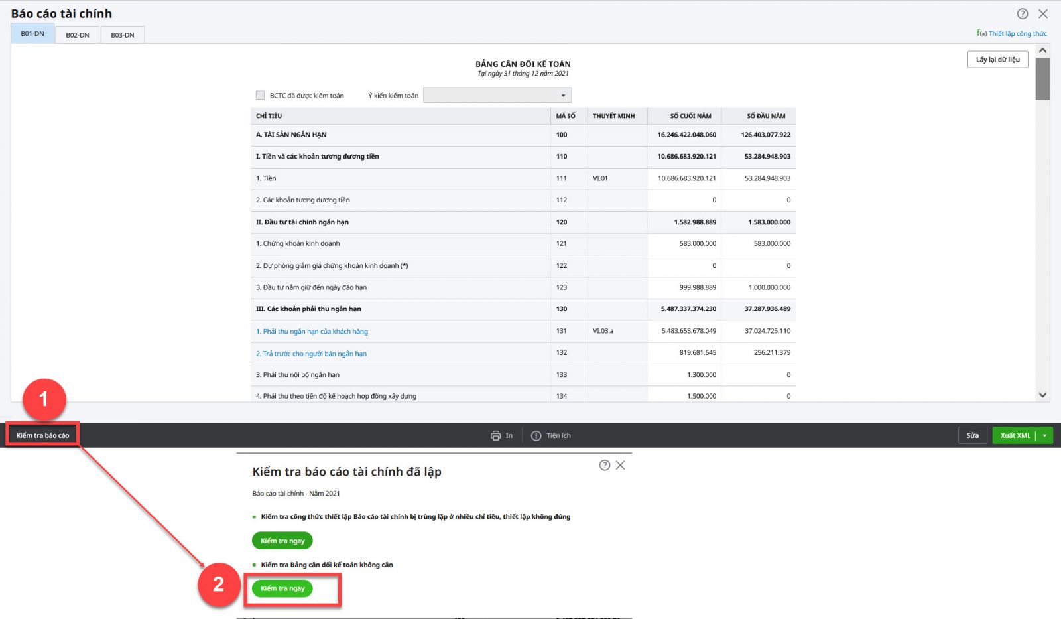Open Thiết lập công thức formula setup
1061x619 pixels.
coord(1012,34)
